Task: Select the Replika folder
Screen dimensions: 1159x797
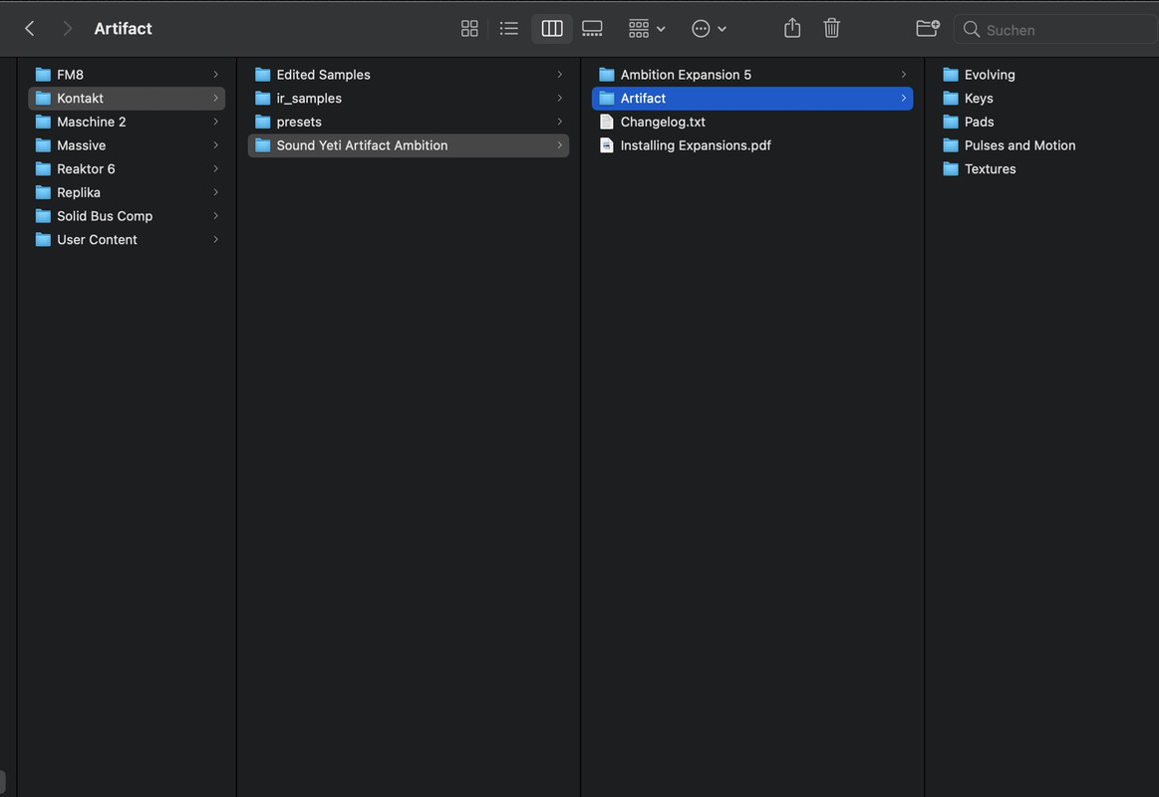Action: coord(127,193)
